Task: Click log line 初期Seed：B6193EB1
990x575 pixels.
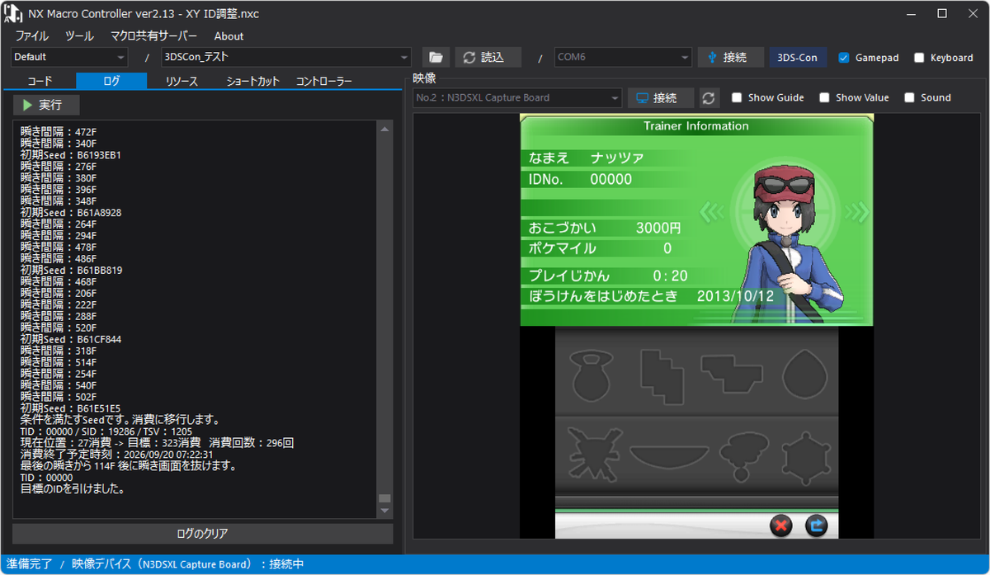Action: pyautogui.click(x=71, y=154)
